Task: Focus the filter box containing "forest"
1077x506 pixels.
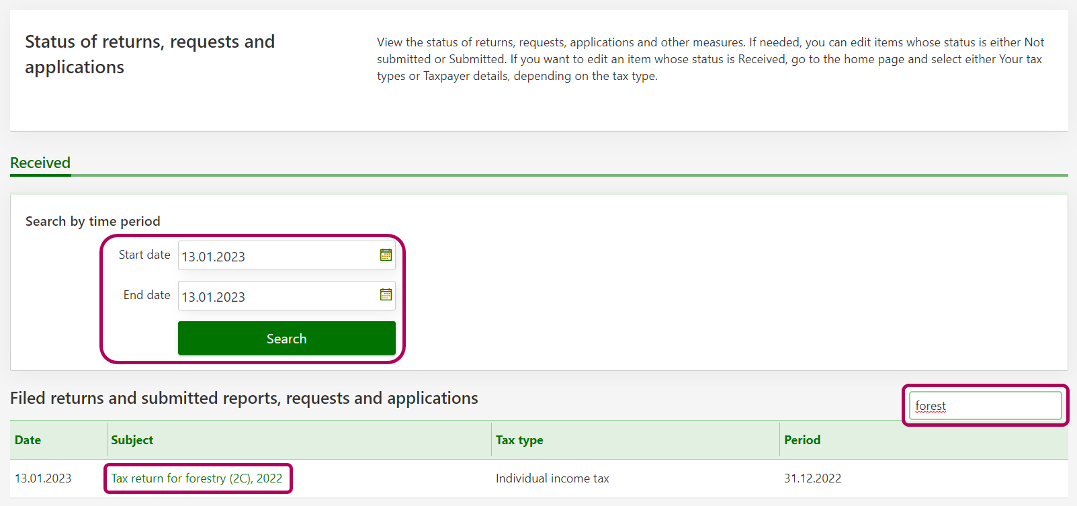Action: tap(984, 406)
